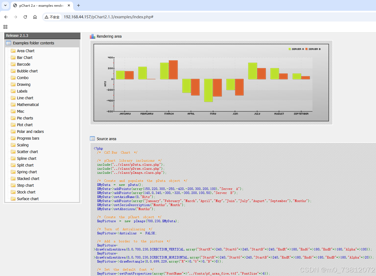Reload the page with the refresh button
376x276 pixels.
25,17
